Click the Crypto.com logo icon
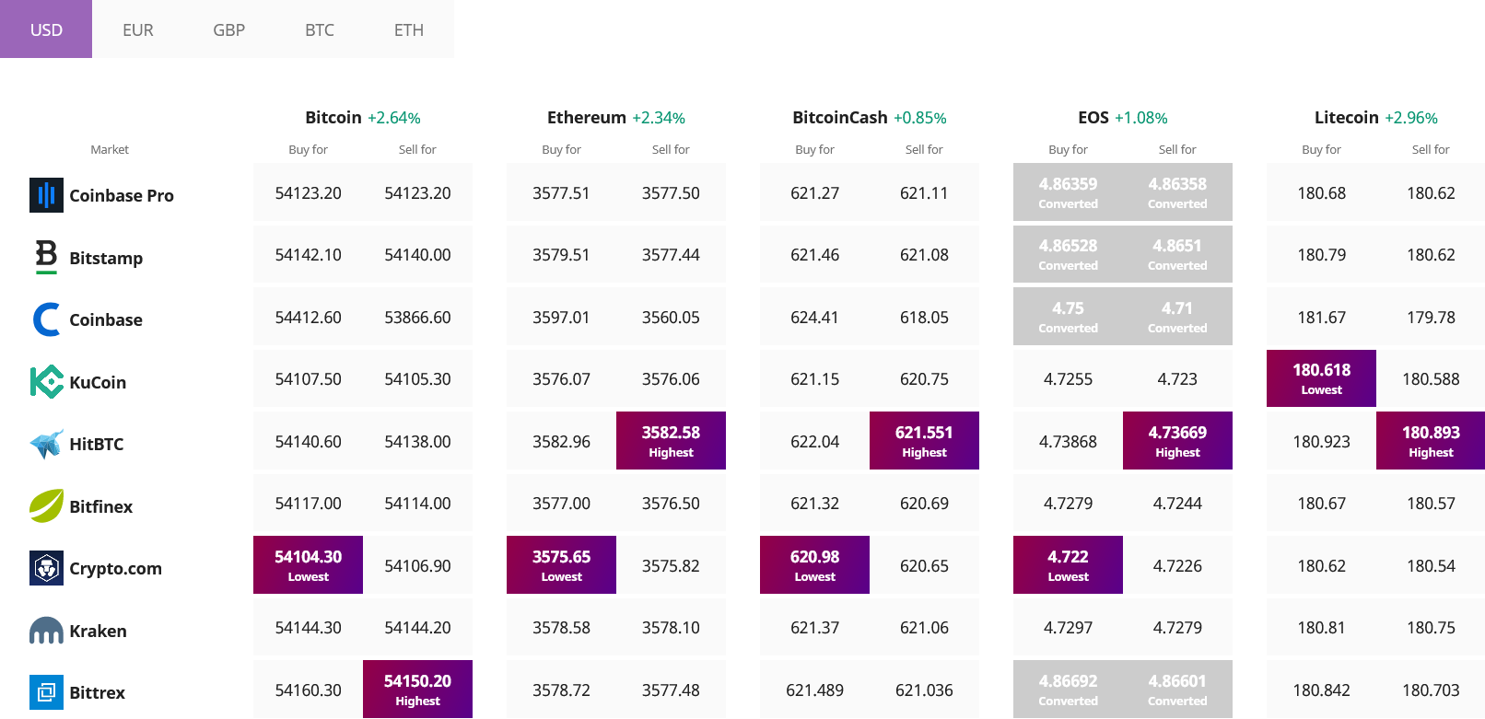The image size is (1485, 719). click(x=46, y=568)
